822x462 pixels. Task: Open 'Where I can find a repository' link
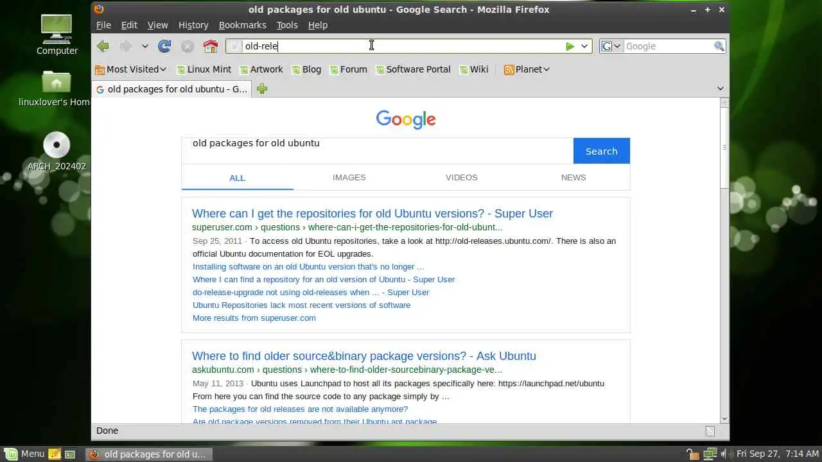(x=324, y=279)
